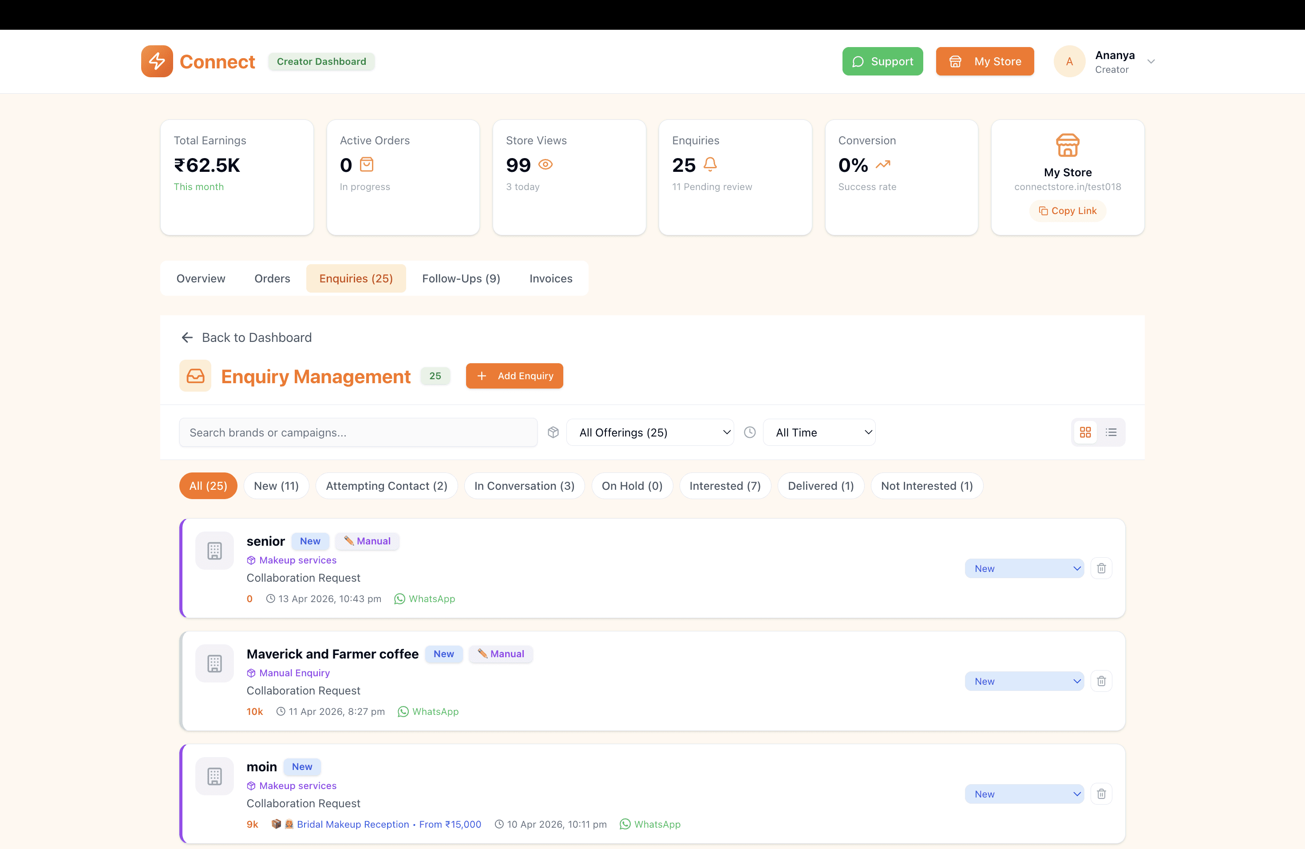This screenshot has height=849, width=1305.
Task: Open the Invoices tab
Action: [x=550, y=278]
